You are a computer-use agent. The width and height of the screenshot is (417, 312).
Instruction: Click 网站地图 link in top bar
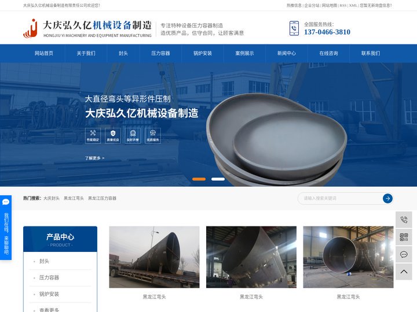tap(330, 5)
